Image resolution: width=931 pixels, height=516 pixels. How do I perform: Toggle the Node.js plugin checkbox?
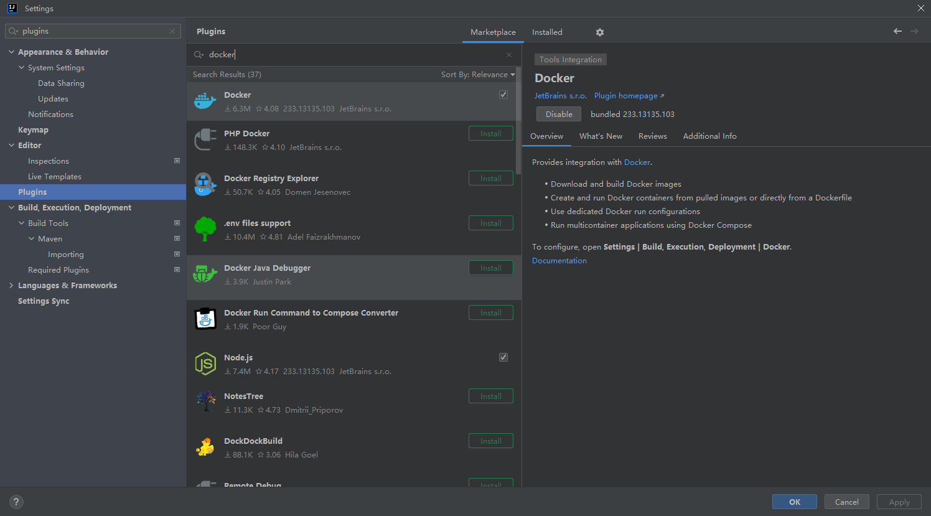[503, 357]
